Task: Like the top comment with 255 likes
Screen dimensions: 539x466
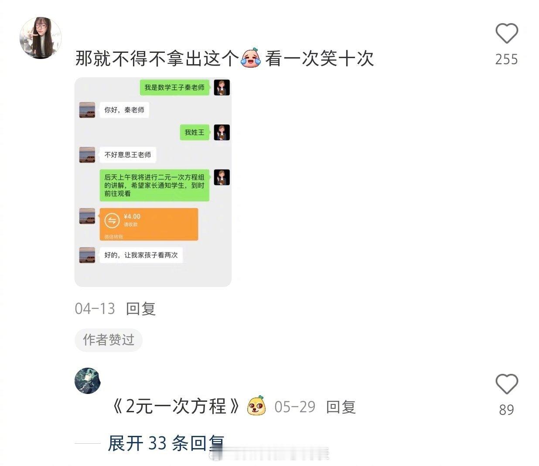Action: click(506, 34)
